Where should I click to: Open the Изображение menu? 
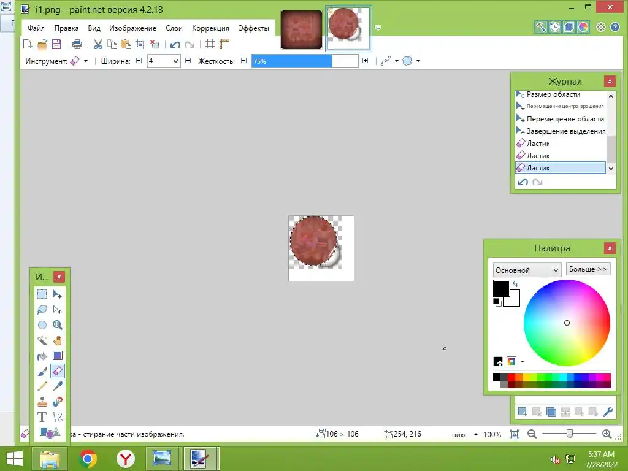click(132, 28)
